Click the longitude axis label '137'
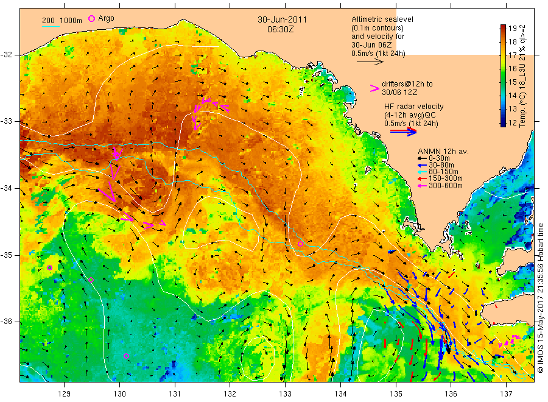The height and width of the screenshot is (402, 548). (507, 394)
